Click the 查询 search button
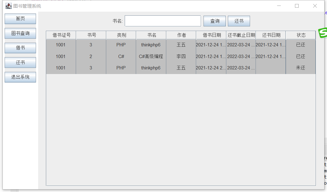The height and width of the screenshot is (192, 327). click(x=214, y=21)
